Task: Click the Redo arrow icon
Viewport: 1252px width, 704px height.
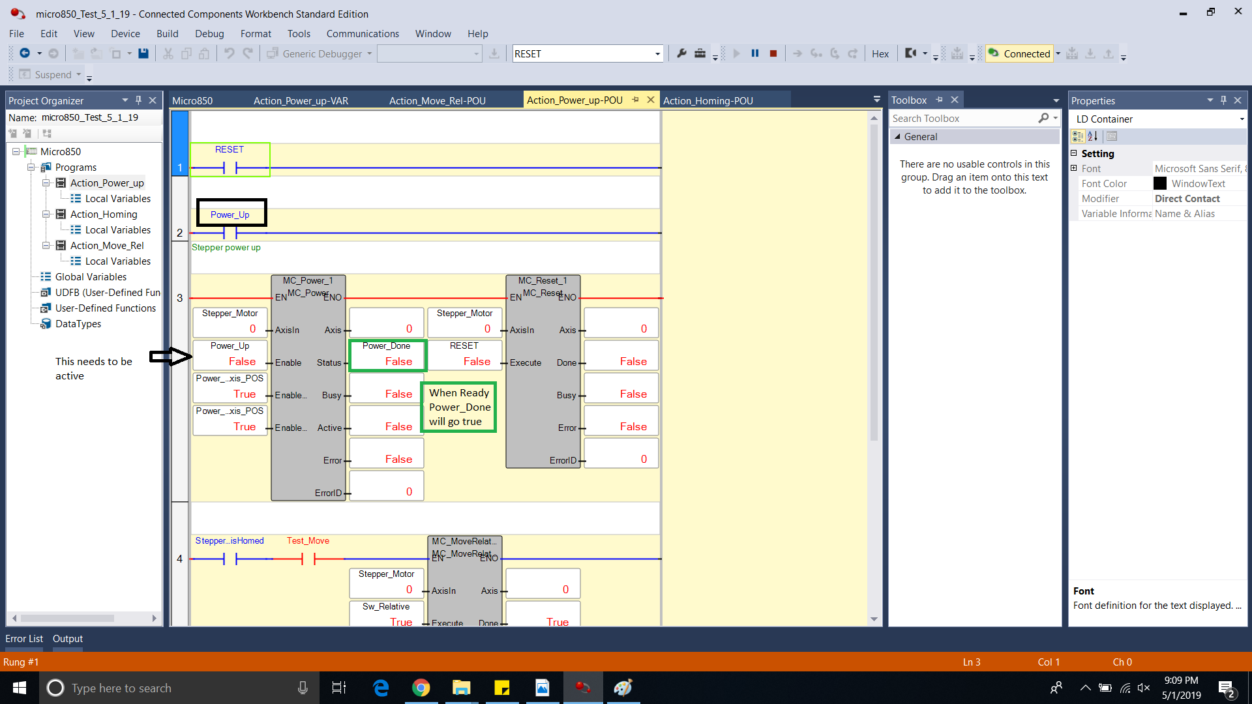Action: [248, 53]
